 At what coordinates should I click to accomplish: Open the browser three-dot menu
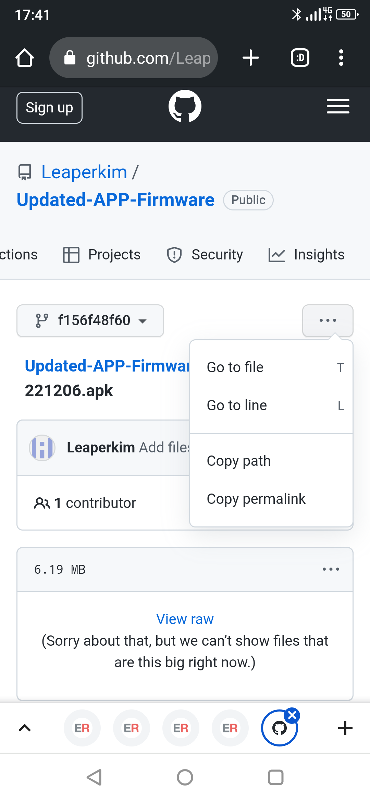(341, 58)
